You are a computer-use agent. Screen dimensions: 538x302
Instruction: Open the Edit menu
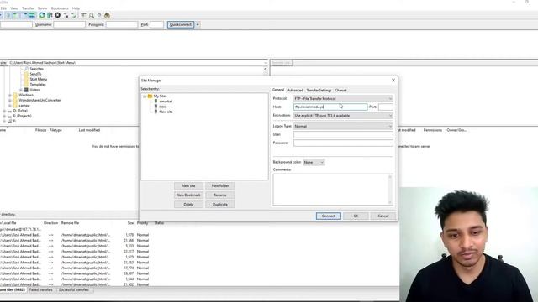point(3,8)
